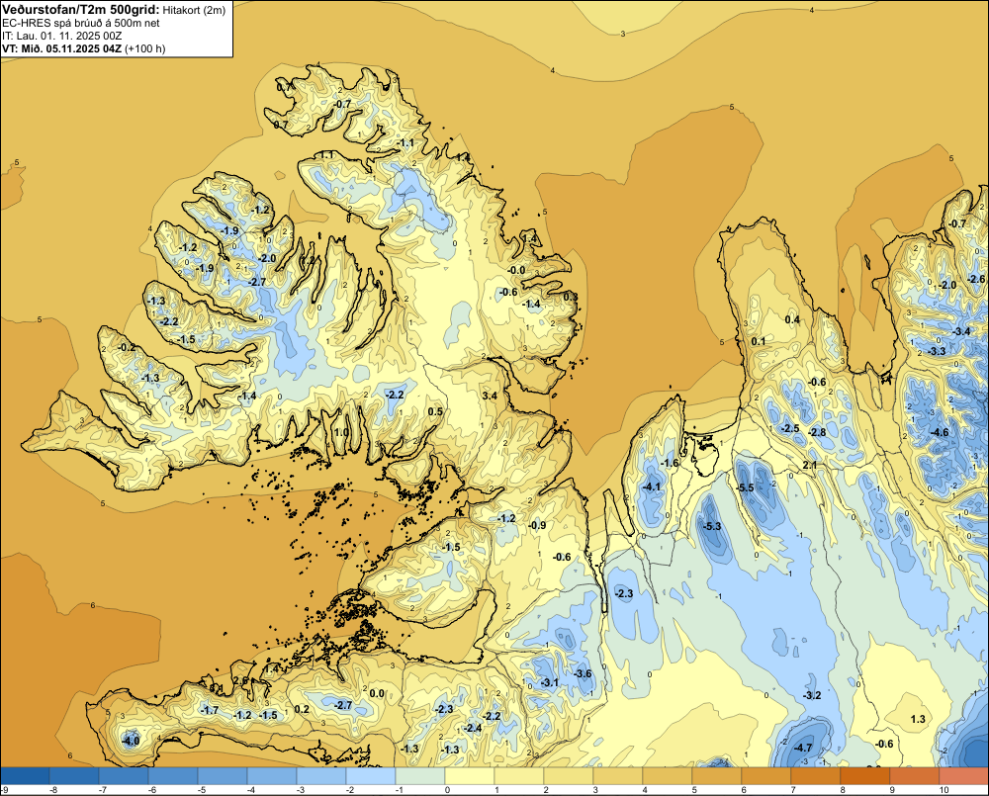Click the temperature value '2.1'

810,465
